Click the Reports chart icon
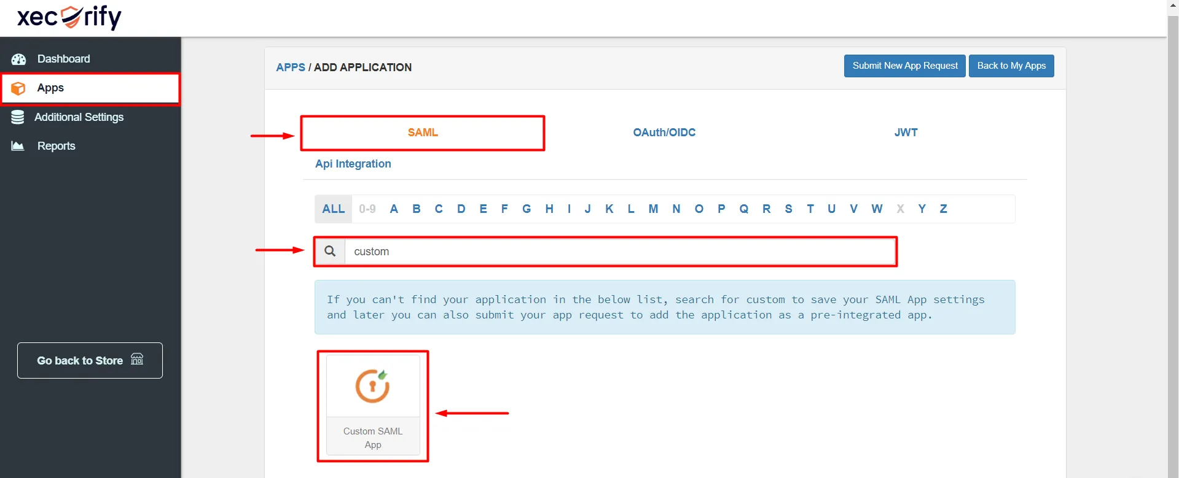The height and width of the screenshot is (478, 1179). point(18,146)
